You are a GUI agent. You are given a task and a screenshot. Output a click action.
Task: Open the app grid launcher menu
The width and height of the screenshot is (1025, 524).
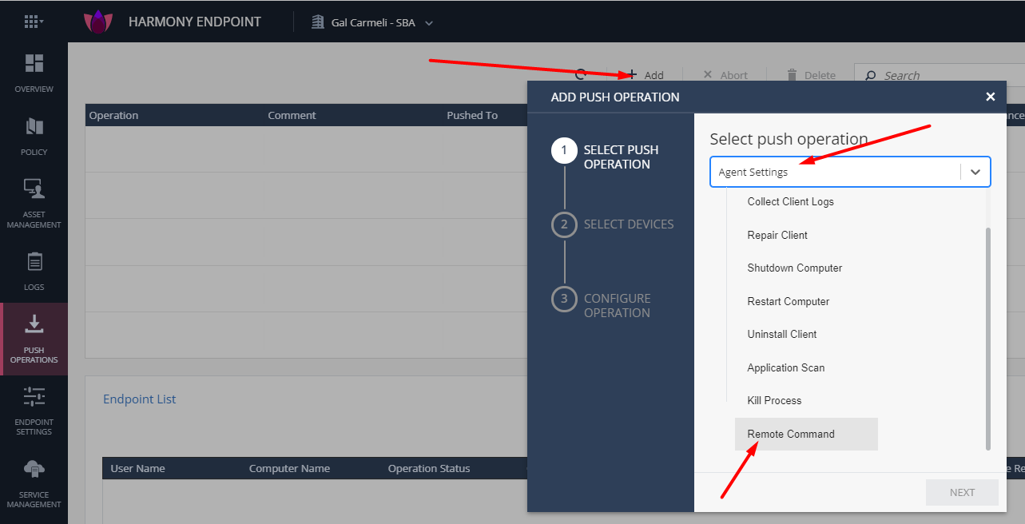(34, 22)
